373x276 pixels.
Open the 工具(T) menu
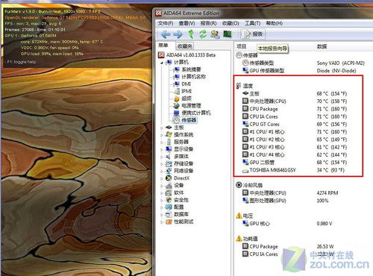tap(252, 23)
